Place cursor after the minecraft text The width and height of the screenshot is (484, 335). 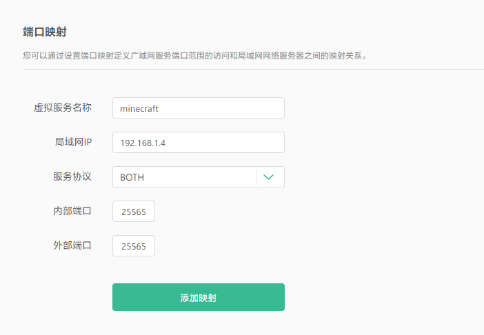coord(159,109)
